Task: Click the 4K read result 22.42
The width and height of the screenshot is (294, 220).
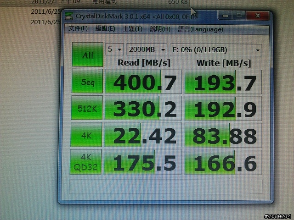Action: coord(143,135)
